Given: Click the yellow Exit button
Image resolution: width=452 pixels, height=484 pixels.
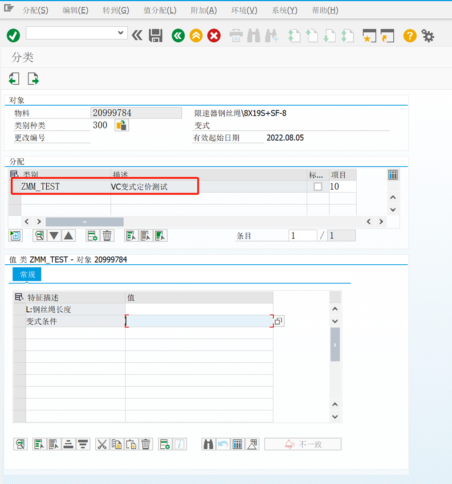Looking at the screenshot, I should pyautogui.click(x=196, y=36).
